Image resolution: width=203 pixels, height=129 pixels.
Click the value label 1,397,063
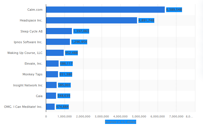81,31
